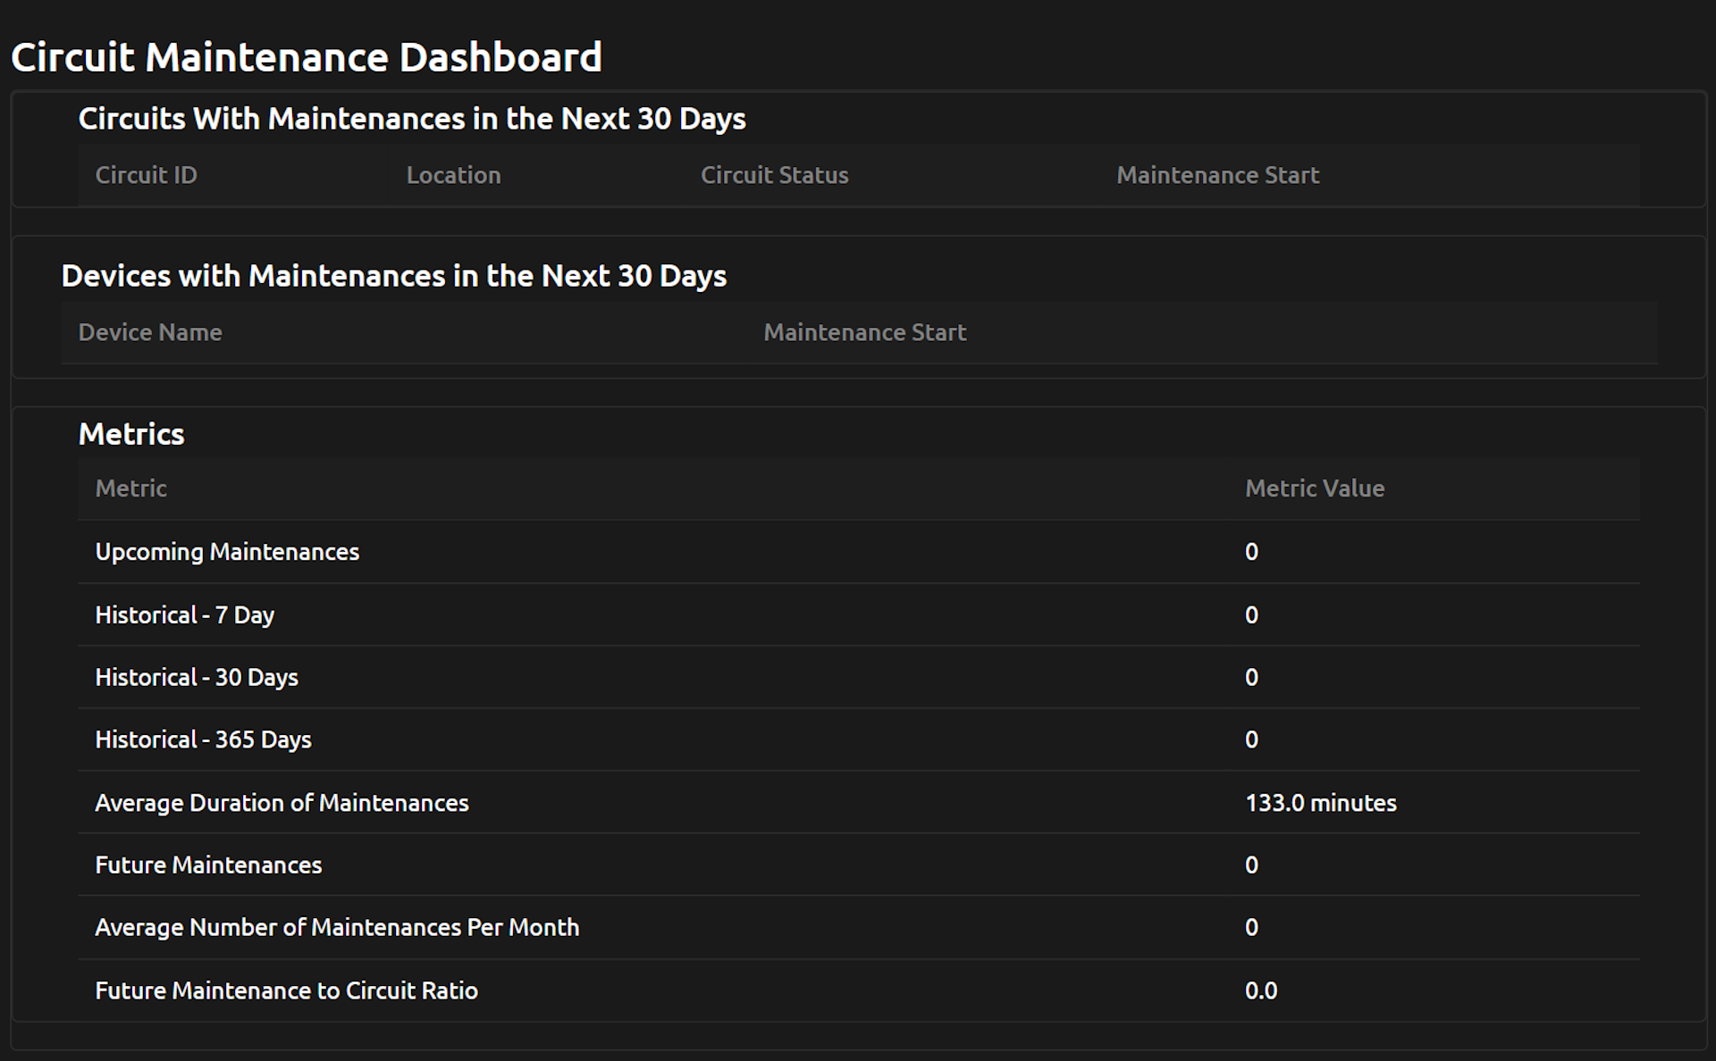The image size is (1716, 1061).
Task: Click the Metric column header
Action: pyautogui.click(x=130, y=489)
